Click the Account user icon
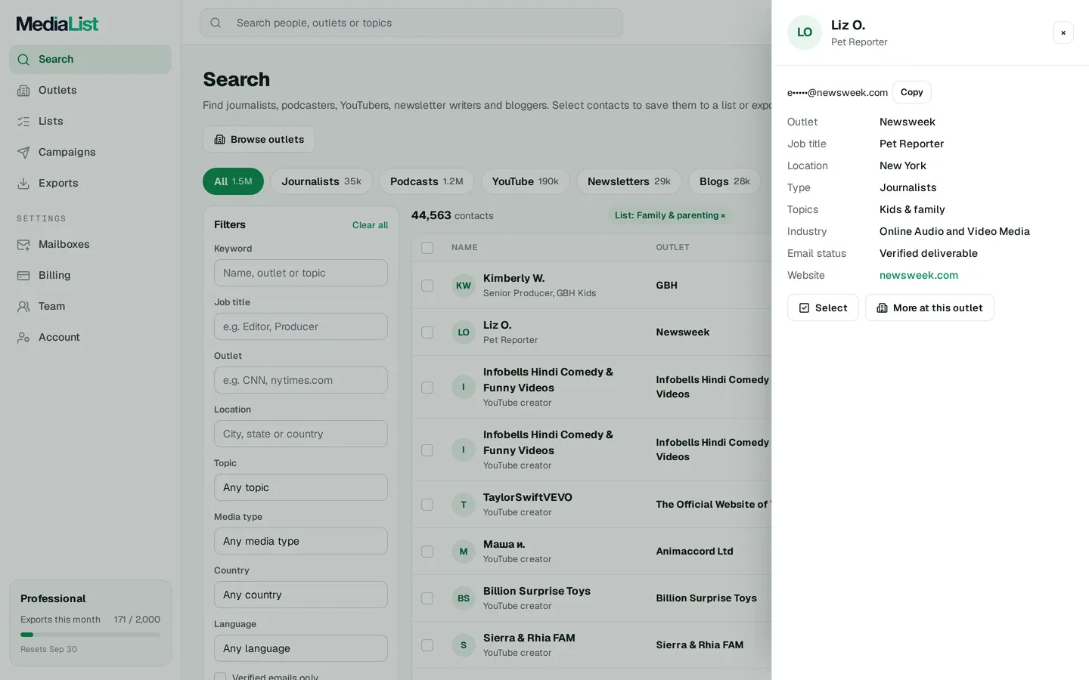Image resolution: width=1089 pixels, height=680 pixels. click(23, 338)
